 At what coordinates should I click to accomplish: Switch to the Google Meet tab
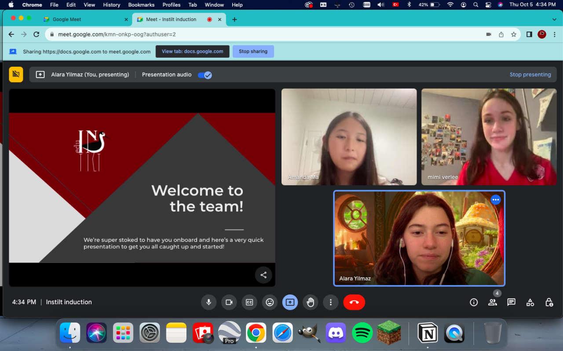(84, 19)
